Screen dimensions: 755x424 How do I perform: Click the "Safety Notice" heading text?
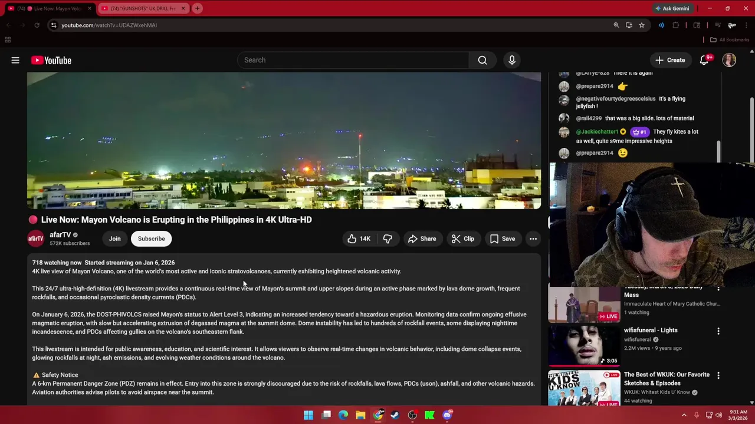click(60, 375)
